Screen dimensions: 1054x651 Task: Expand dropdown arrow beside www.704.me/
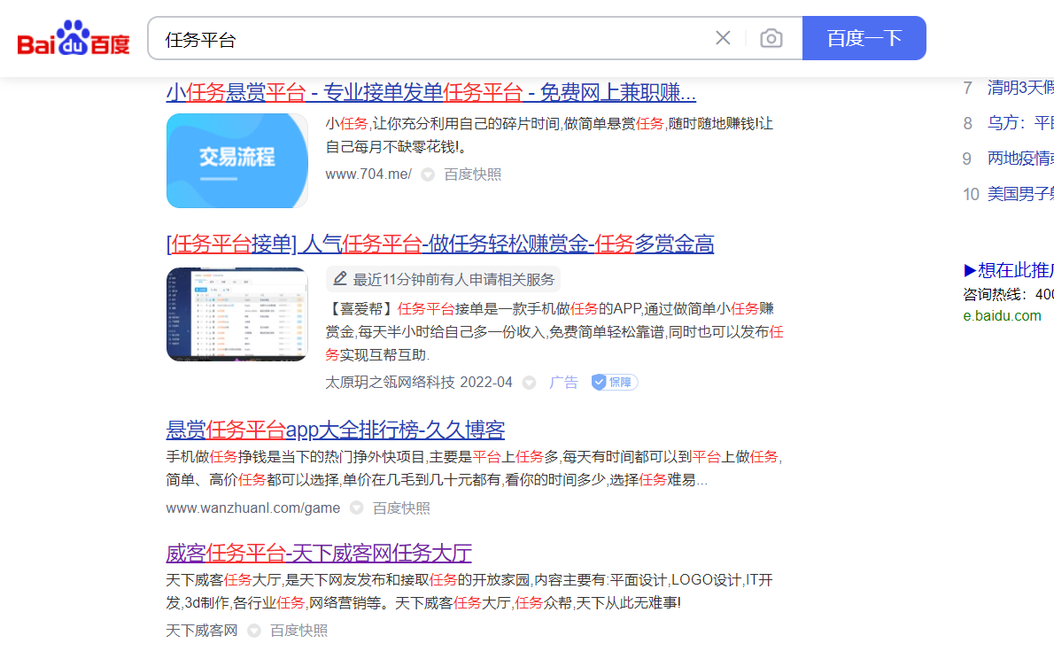[x=428, y=174]
